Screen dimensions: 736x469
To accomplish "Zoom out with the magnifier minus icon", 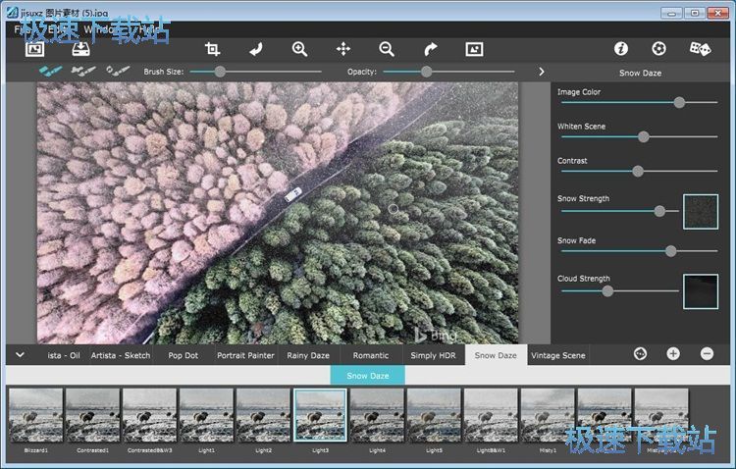I will 387,49.
